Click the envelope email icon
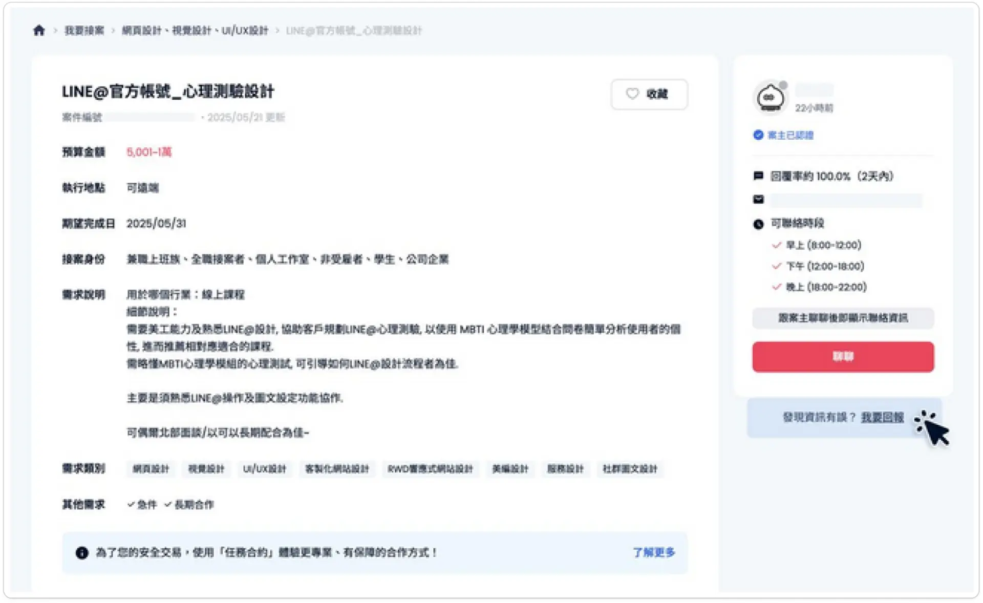This screenshot has width=983, height=603. (x=758, y=199)
